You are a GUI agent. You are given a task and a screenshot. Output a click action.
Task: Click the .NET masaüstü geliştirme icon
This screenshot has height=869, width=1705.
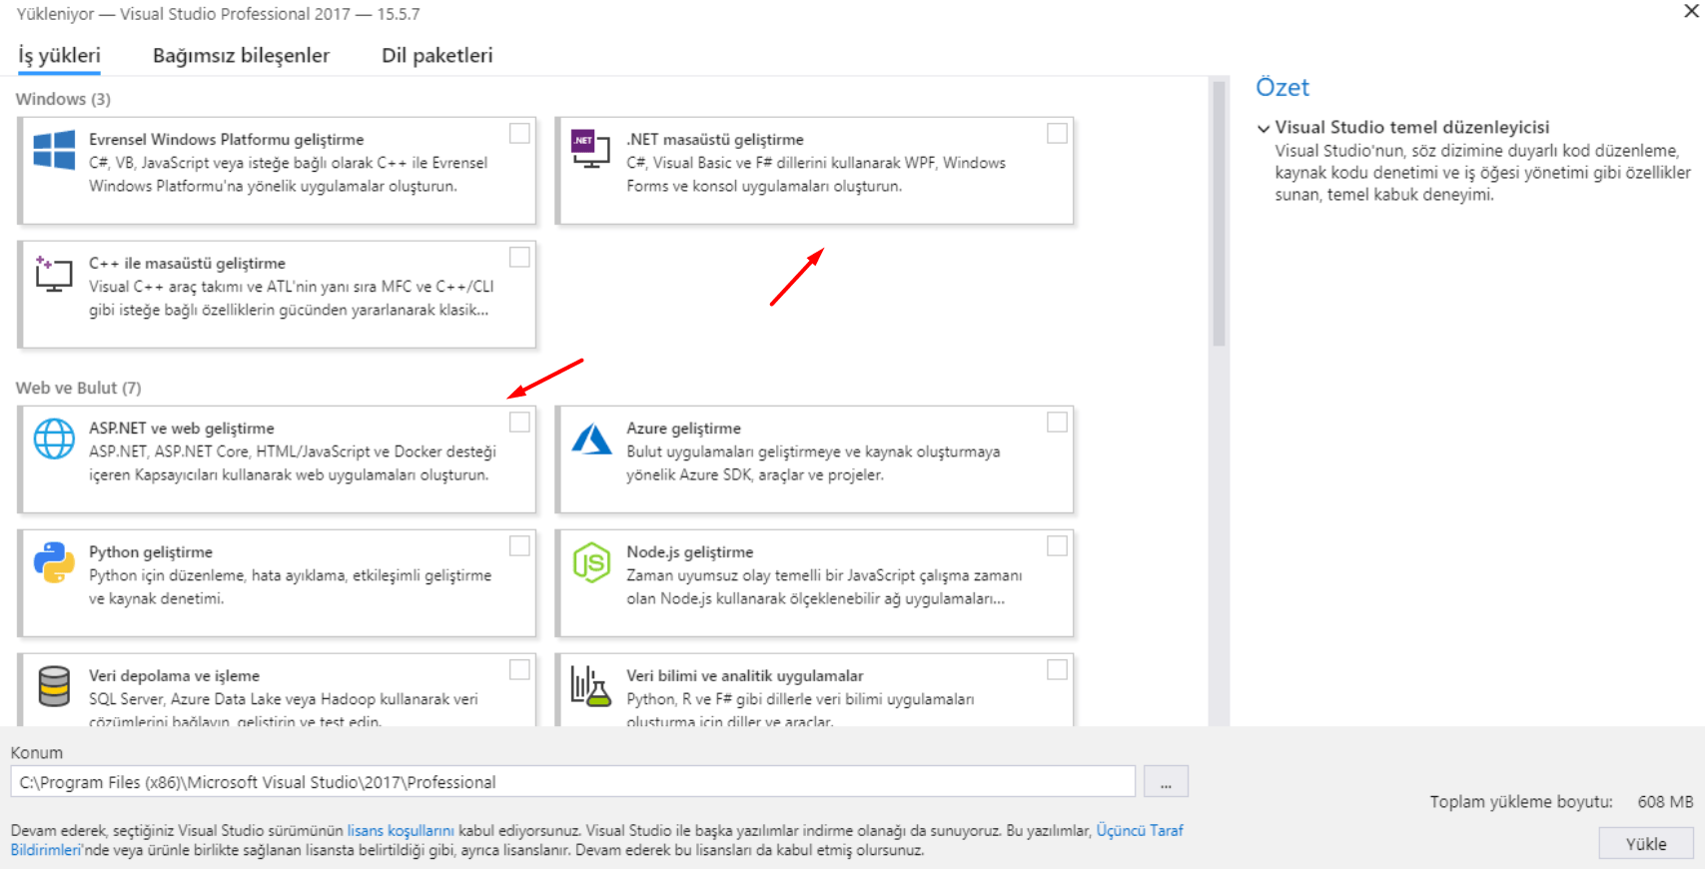590,149
